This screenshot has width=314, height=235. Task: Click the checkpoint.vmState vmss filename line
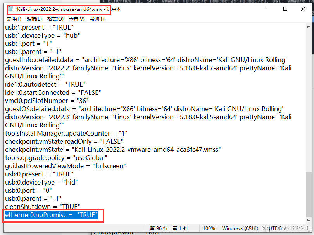pyautogui.click(x=113, y=150)
